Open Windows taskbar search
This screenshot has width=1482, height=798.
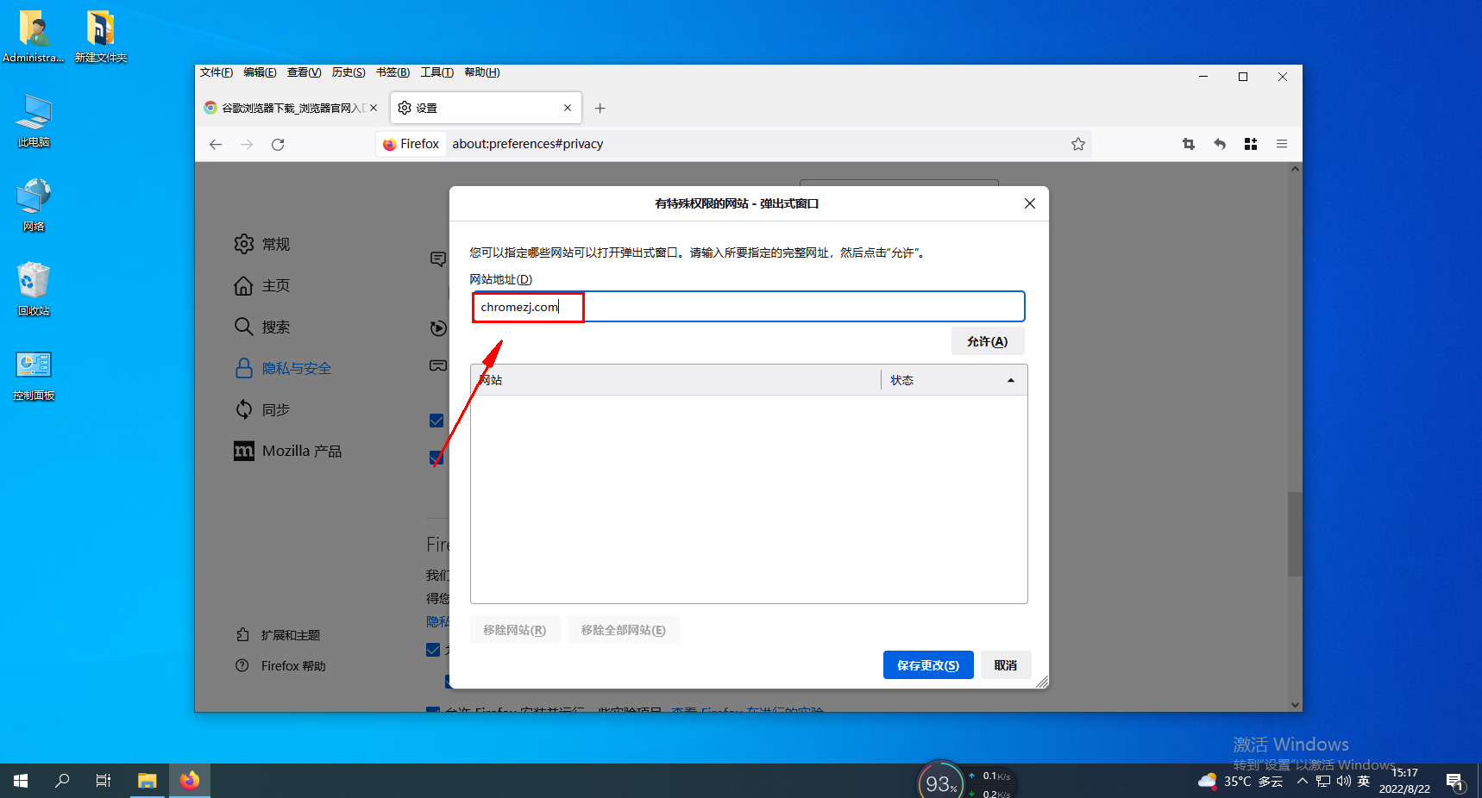[x=62, y=781]
